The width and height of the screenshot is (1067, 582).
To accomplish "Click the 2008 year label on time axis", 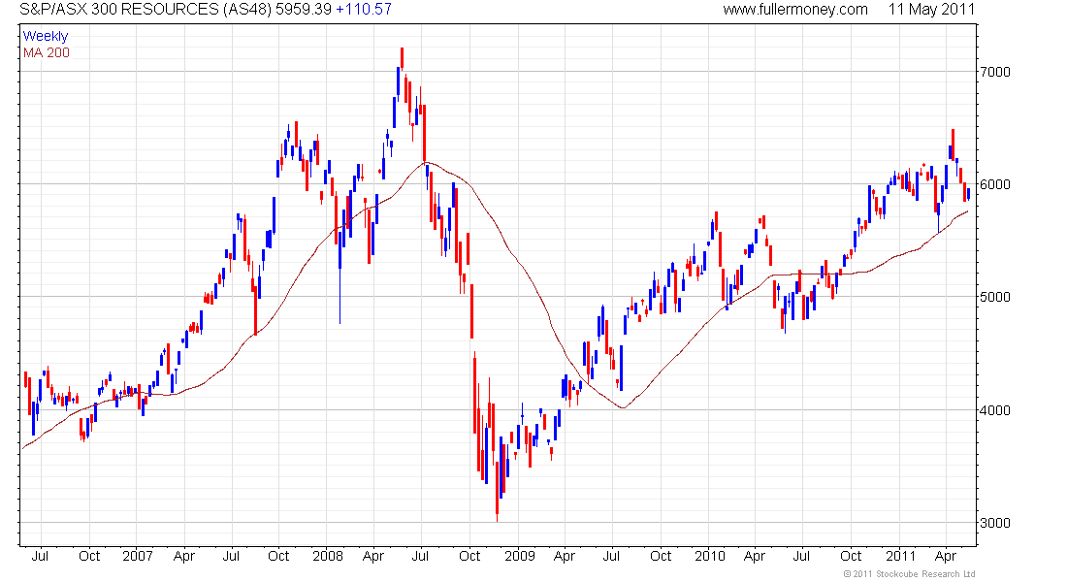I will pyautogui.click(x=328, y=556).
